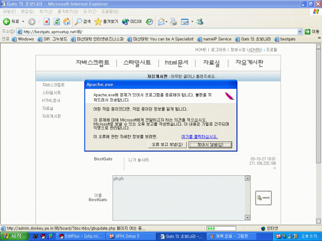
Task: Click nameIP Service favorite link
Action: click(x=214, y=39)
